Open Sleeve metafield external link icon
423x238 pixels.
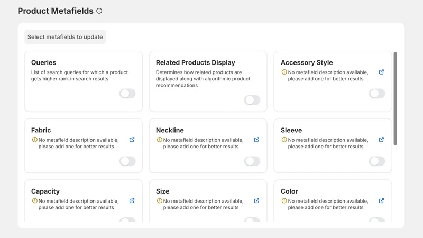point(381,140)
